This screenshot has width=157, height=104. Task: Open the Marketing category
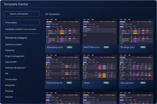tap(10, 50)
